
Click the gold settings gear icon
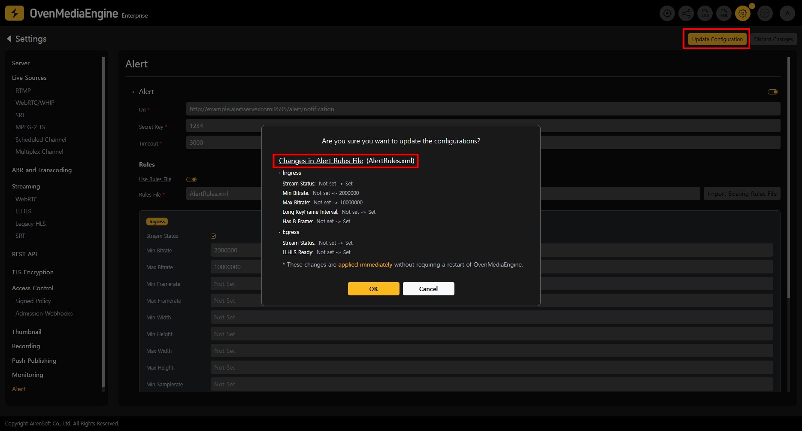coord(743,13)
